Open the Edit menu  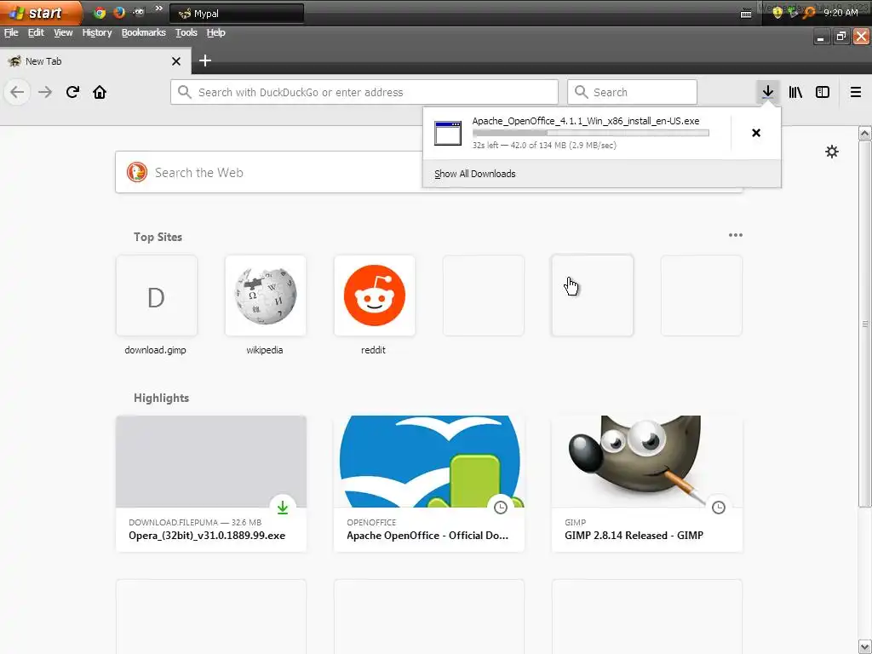point(36,33)
